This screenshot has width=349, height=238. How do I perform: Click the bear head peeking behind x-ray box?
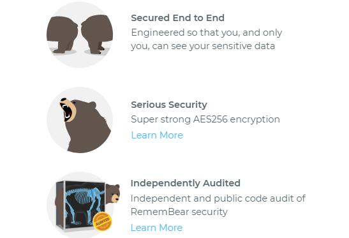[x=113, y=193]
